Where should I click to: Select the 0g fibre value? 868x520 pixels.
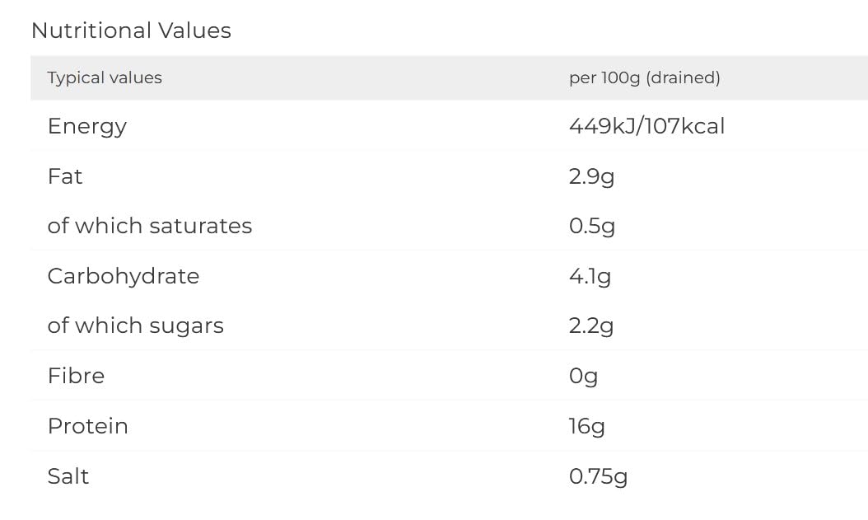tap(583, 376)
